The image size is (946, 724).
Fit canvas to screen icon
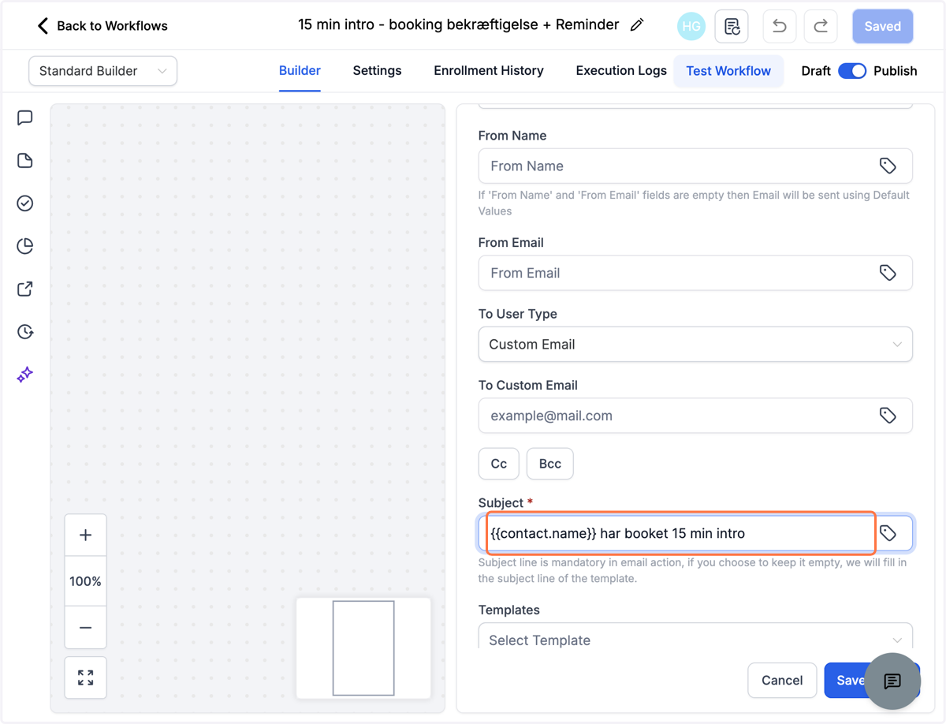tap(85, 677)
